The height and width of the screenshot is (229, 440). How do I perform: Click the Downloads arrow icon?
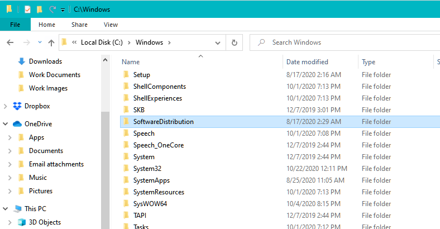pos(22,61)
